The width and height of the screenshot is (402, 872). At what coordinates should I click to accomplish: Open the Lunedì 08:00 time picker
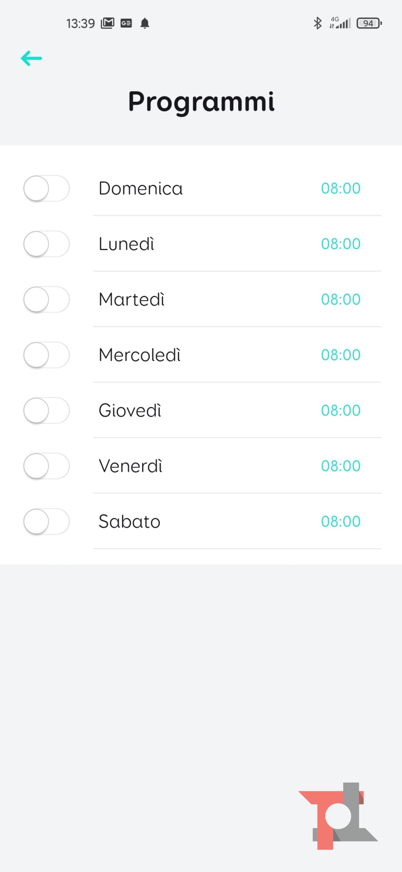click(340, 244)
